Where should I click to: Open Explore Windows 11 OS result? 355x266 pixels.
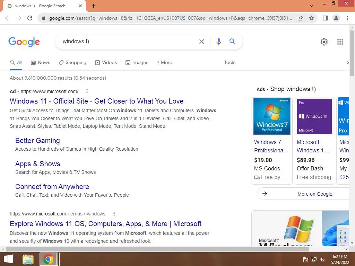click(105, 224)
